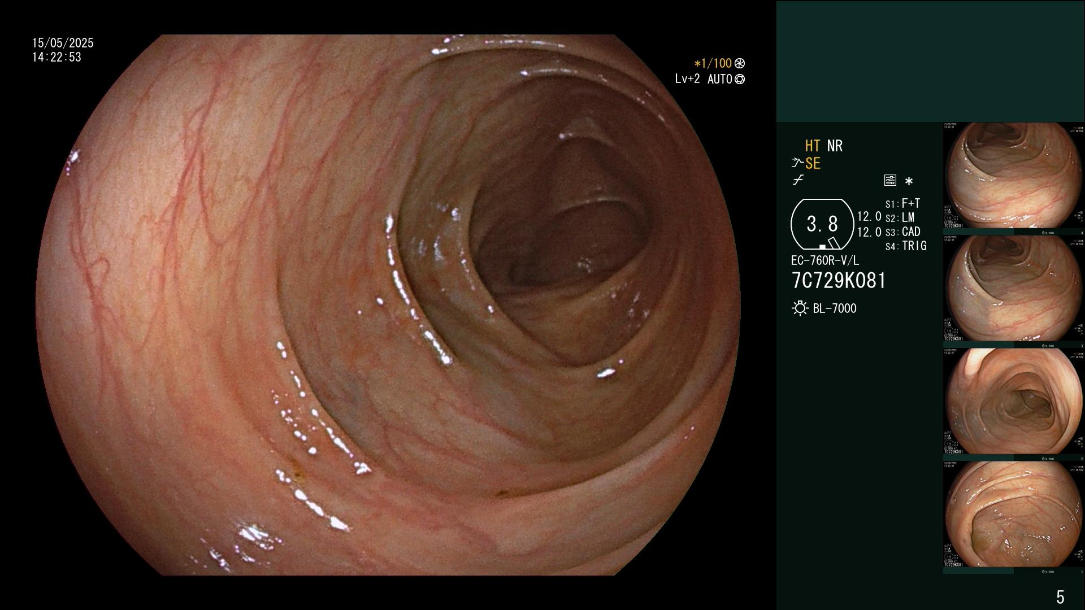Image resolution: width=1085 pixels, height=610 pixels.
Task: Open the first captured thumbnail at top
Action: coord(1014,176)
